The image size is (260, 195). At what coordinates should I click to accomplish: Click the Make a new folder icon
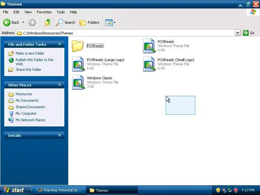(11, 53)
